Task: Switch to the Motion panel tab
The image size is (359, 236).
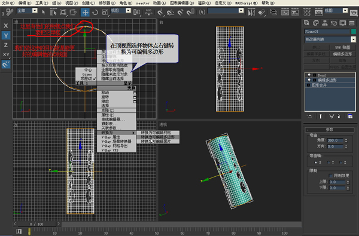Action: pyautogui.click(x=334, y=23)
